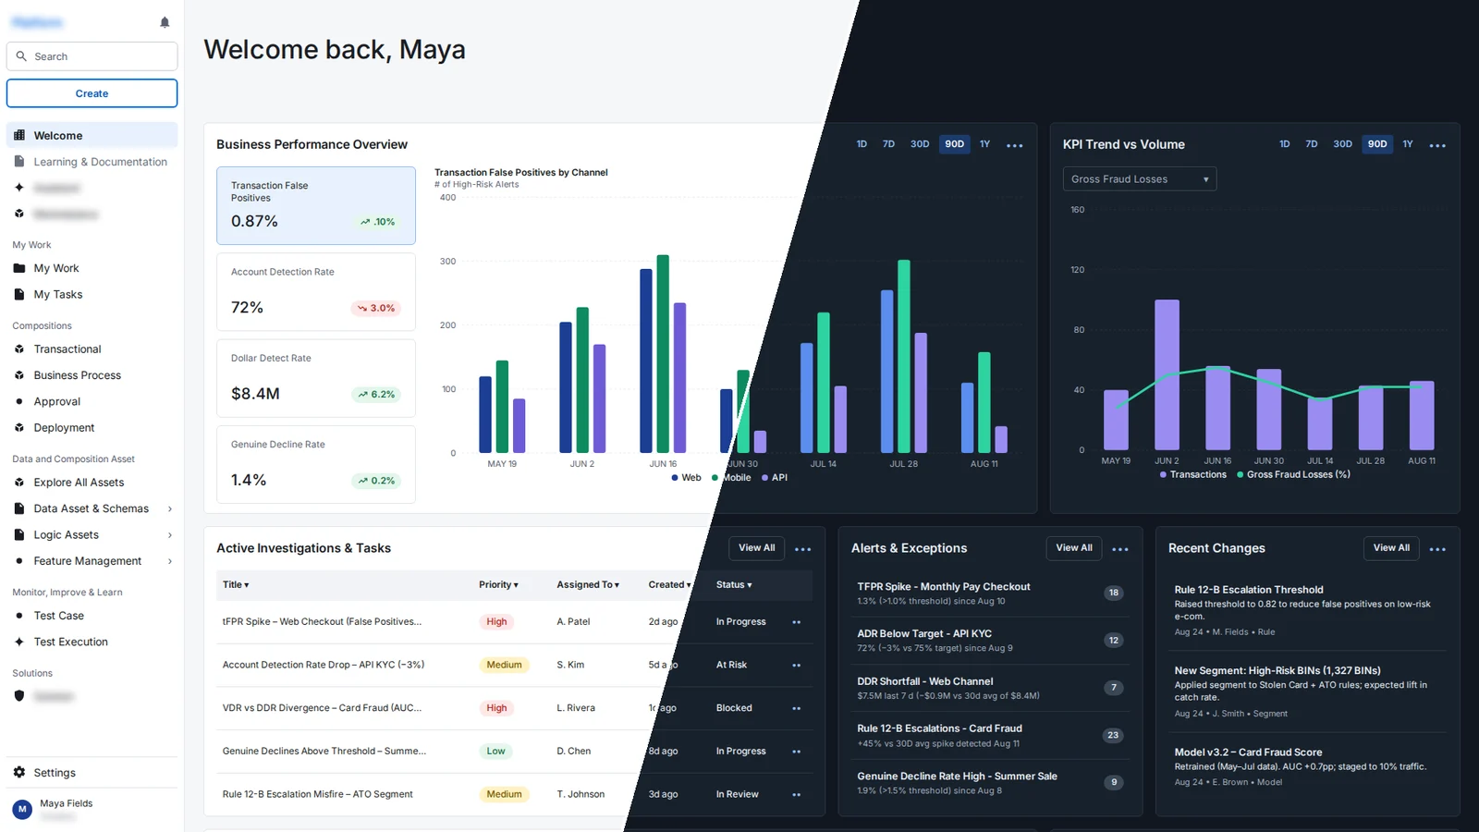View all Alerts & Exceptions
The image size is (1479, 832).
tap(1074, 548)
